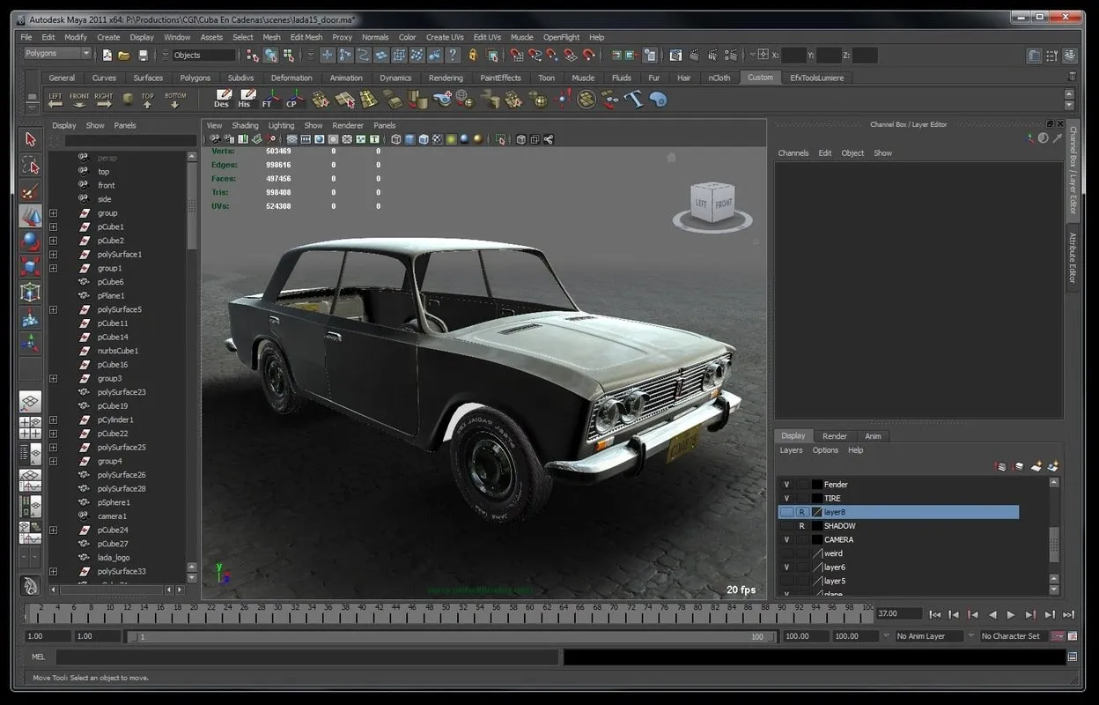Screen dimensions: 1099x705
Task: Click the LEFT view shelf arrow
Action: 55,100
